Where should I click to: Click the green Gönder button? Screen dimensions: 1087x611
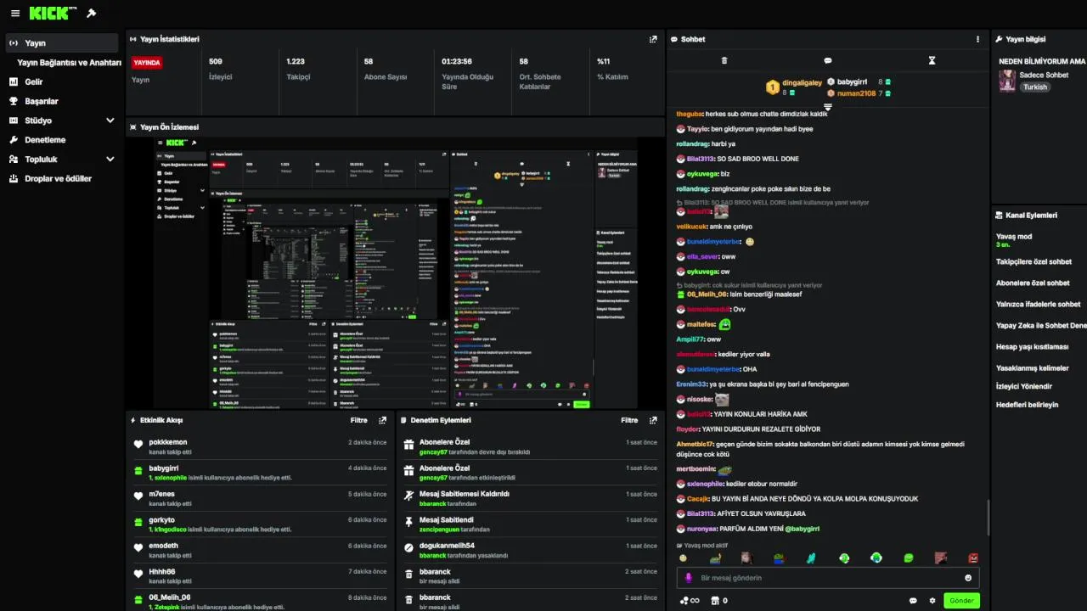pos(961,601)
